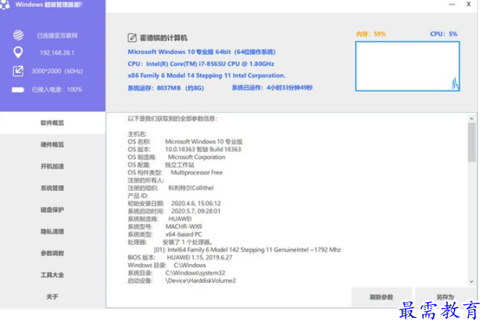Screen dimensions: 486x333
Task: Click 系统运存: 8037MB text
Action: pos(166,88)
